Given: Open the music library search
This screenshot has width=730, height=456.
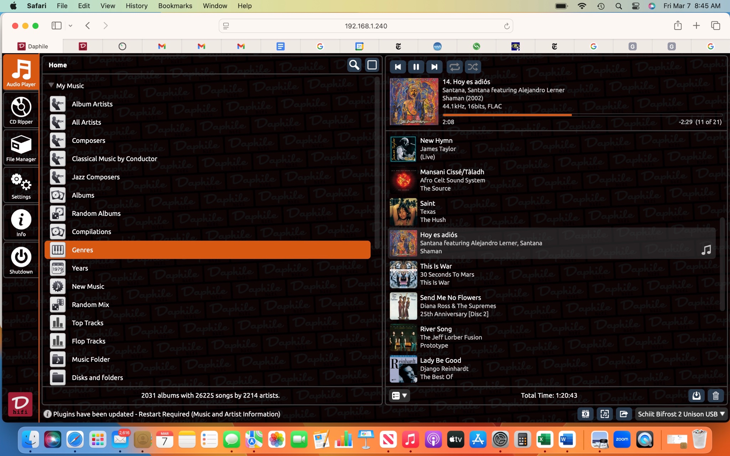Looking at the screenshot, I should point(354,65).
